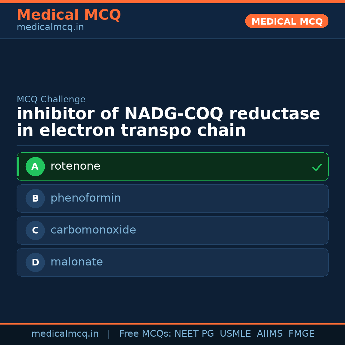The image size is (345, 345).
Task: Click the MCQ Challenge label
Action: 51,99
